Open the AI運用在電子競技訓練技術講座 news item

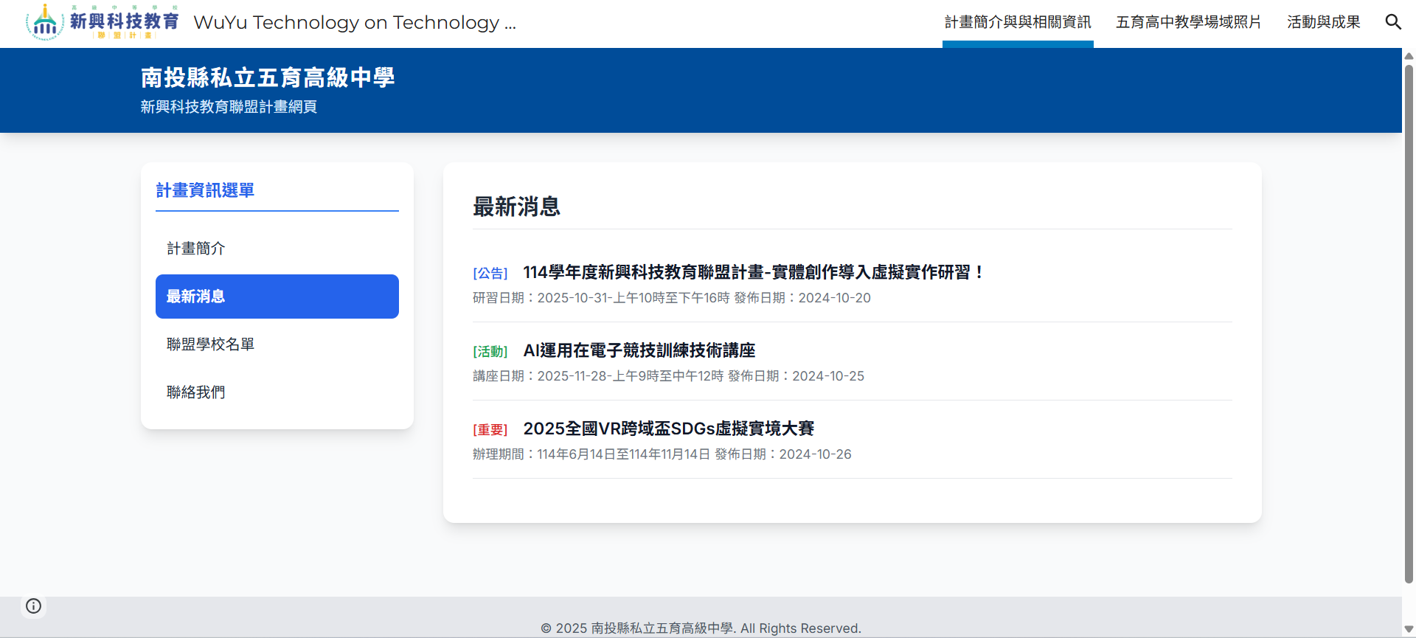point(639,350)
